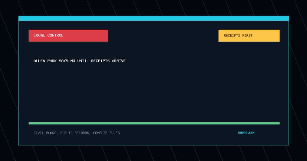307x161 pixels.
Task: Click the red LOCAL CONTROL label
Action: point(68,36)
